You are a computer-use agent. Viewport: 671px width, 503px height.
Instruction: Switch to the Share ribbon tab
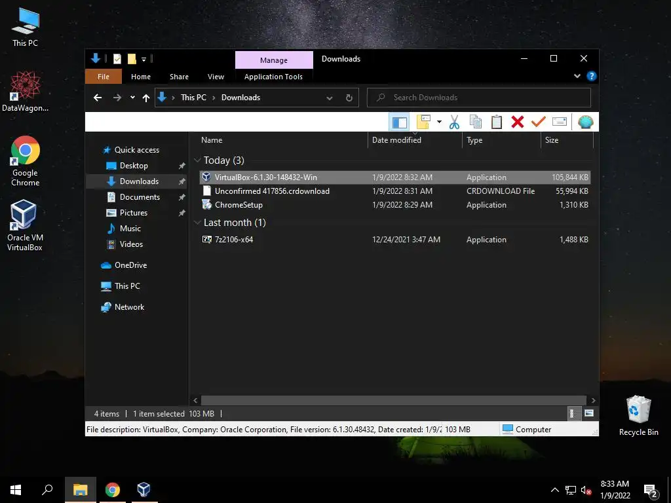pyautogui.click(x=179, y=77)
